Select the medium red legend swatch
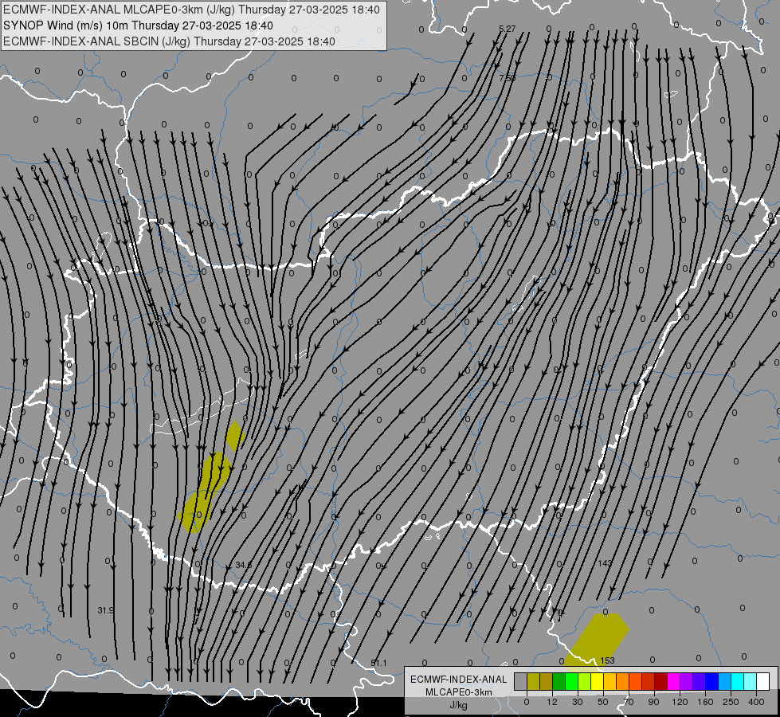 649,681
